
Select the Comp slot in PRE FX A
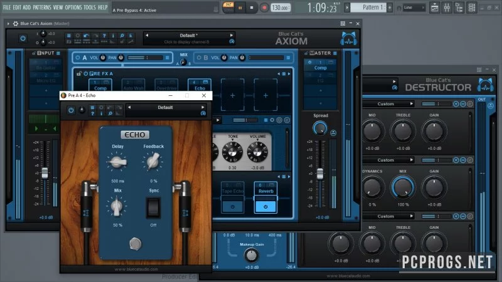[100, 85]
